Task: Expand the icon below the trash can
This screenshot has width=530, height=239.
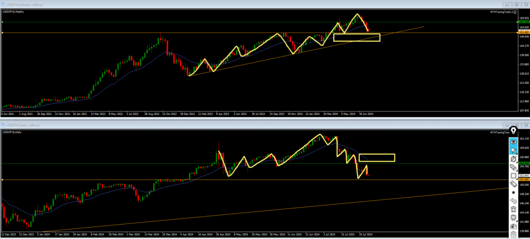Action: point(513,217)
